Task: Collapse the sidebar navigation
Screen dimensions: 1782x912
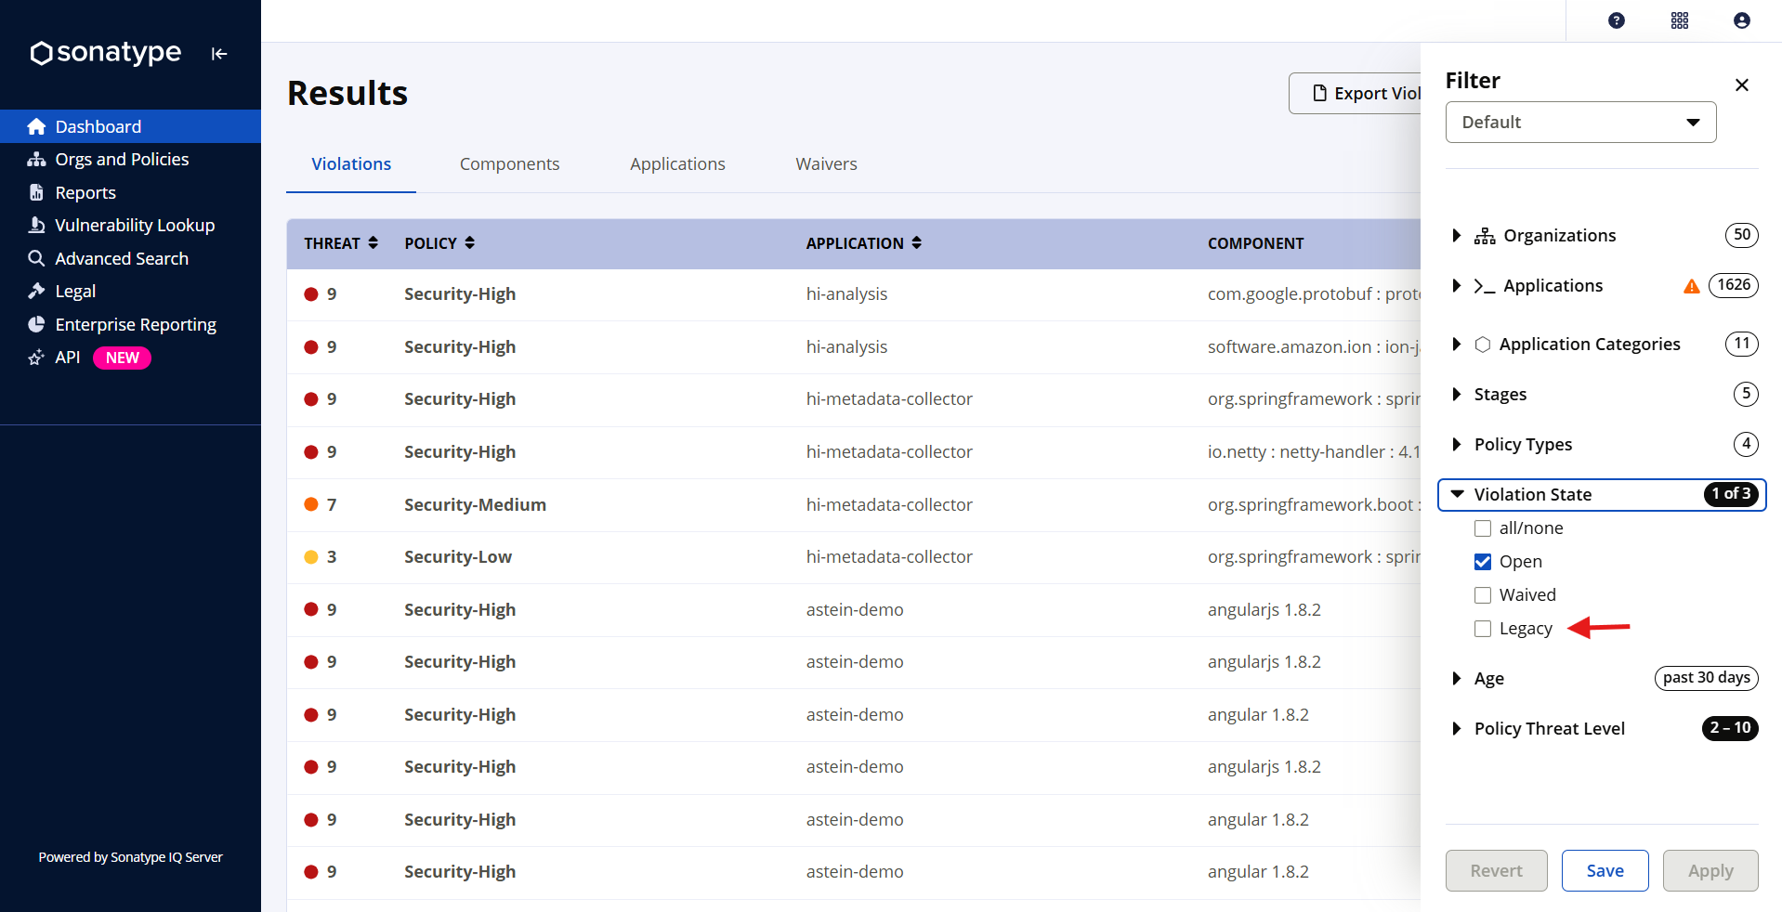Action: click(219, 54)
